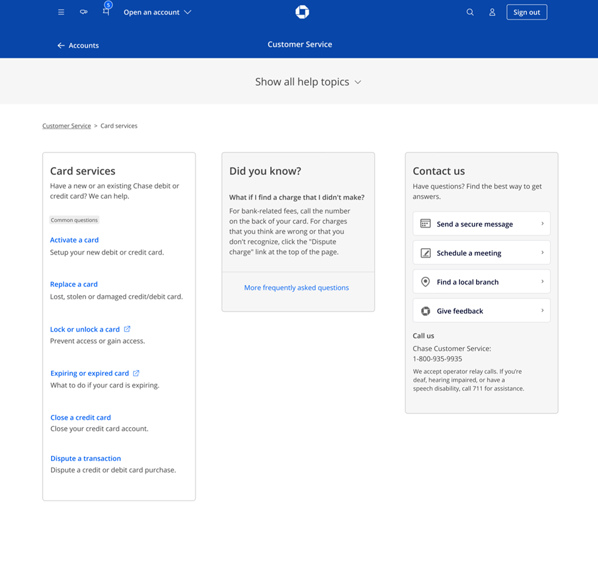Click More frequently asked questions link
Viewport: 598px width, 576px height.
[296, 287]
